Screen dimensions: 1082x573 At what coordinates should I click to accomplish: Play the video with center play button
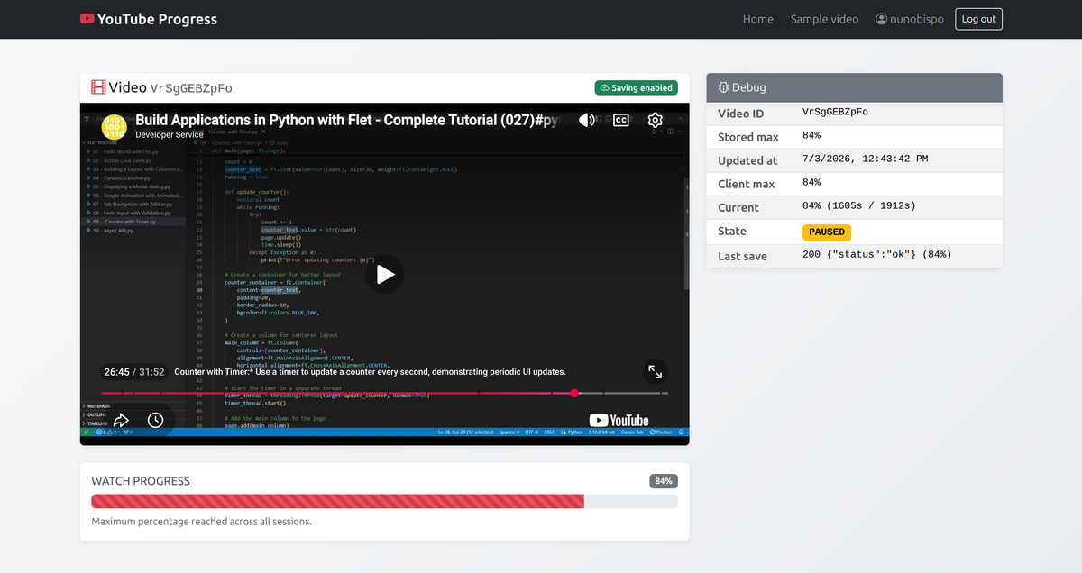pyautogui.click(x=385, y=275)
